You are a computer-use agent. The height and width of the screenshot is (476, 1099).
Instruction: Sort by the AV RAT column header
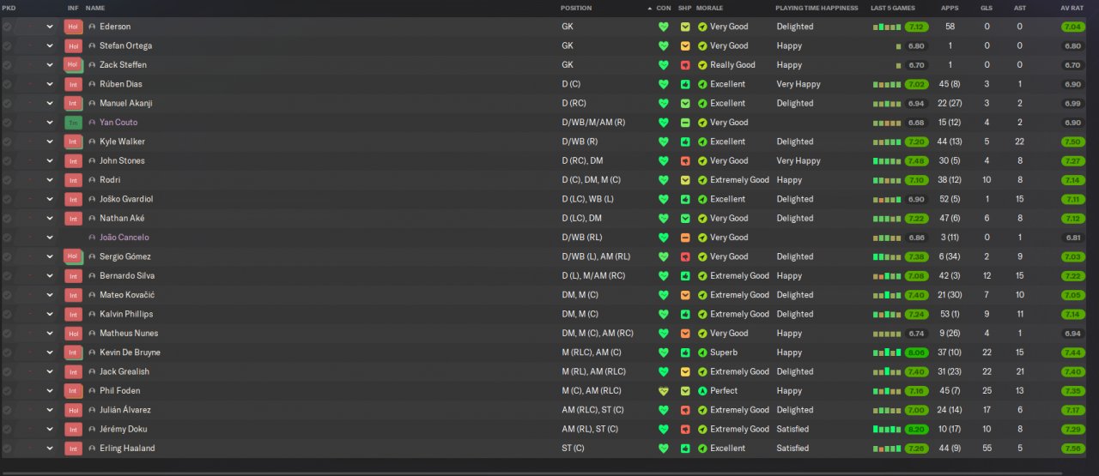1072,8
